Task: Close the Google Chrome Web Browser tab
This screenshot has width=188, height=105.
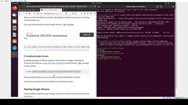Action: 38,10
